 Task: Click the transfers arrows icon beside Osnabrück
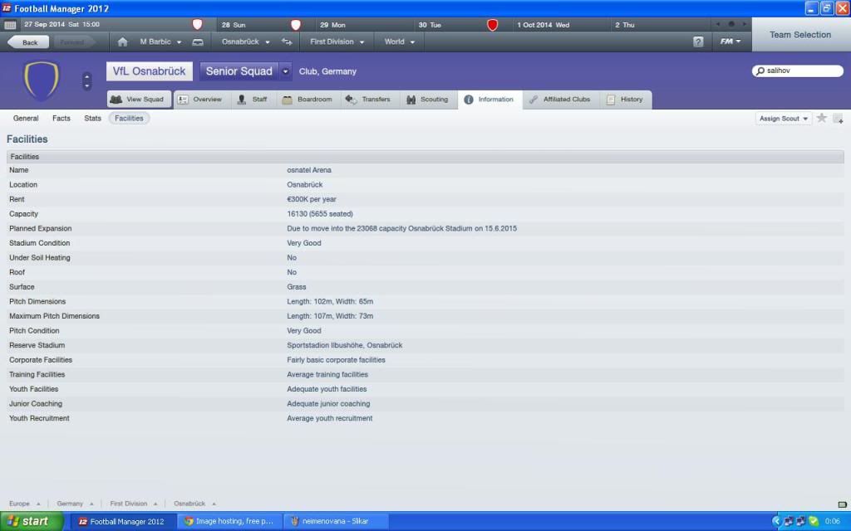[287, 41]
